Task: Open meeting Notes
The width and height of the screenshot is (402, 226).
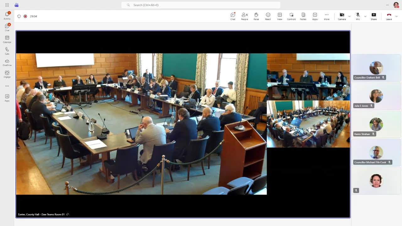Action: (x=303, y=16)
